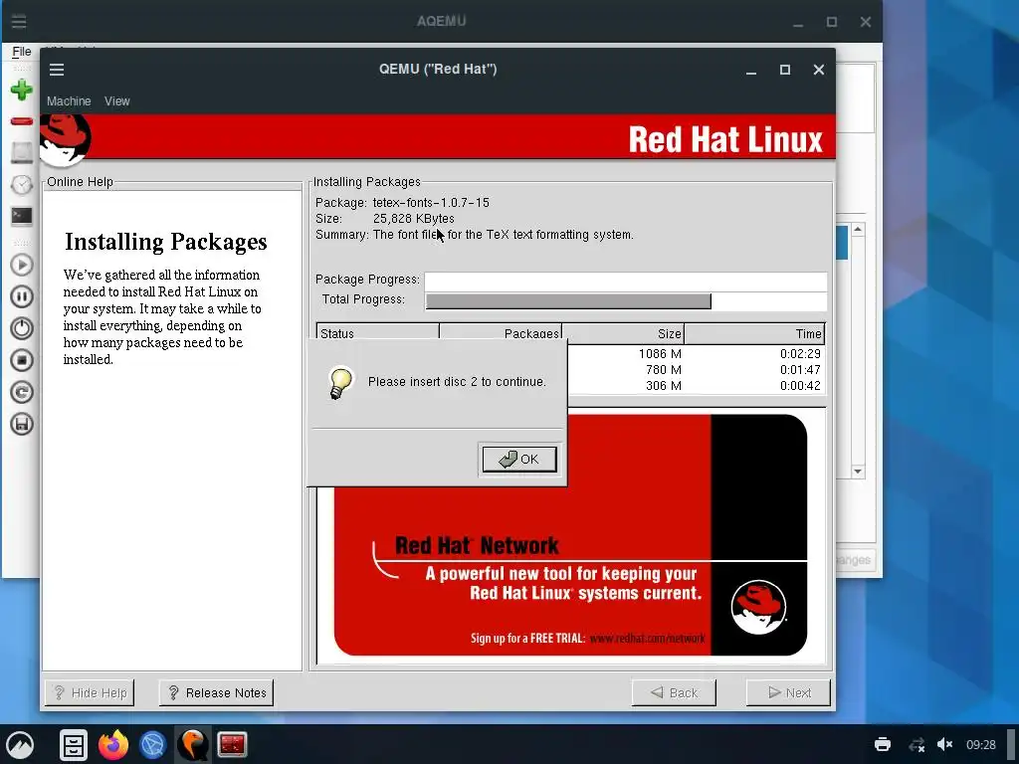Click the Size column header
Screen dimensions: 1019x764
623,333
